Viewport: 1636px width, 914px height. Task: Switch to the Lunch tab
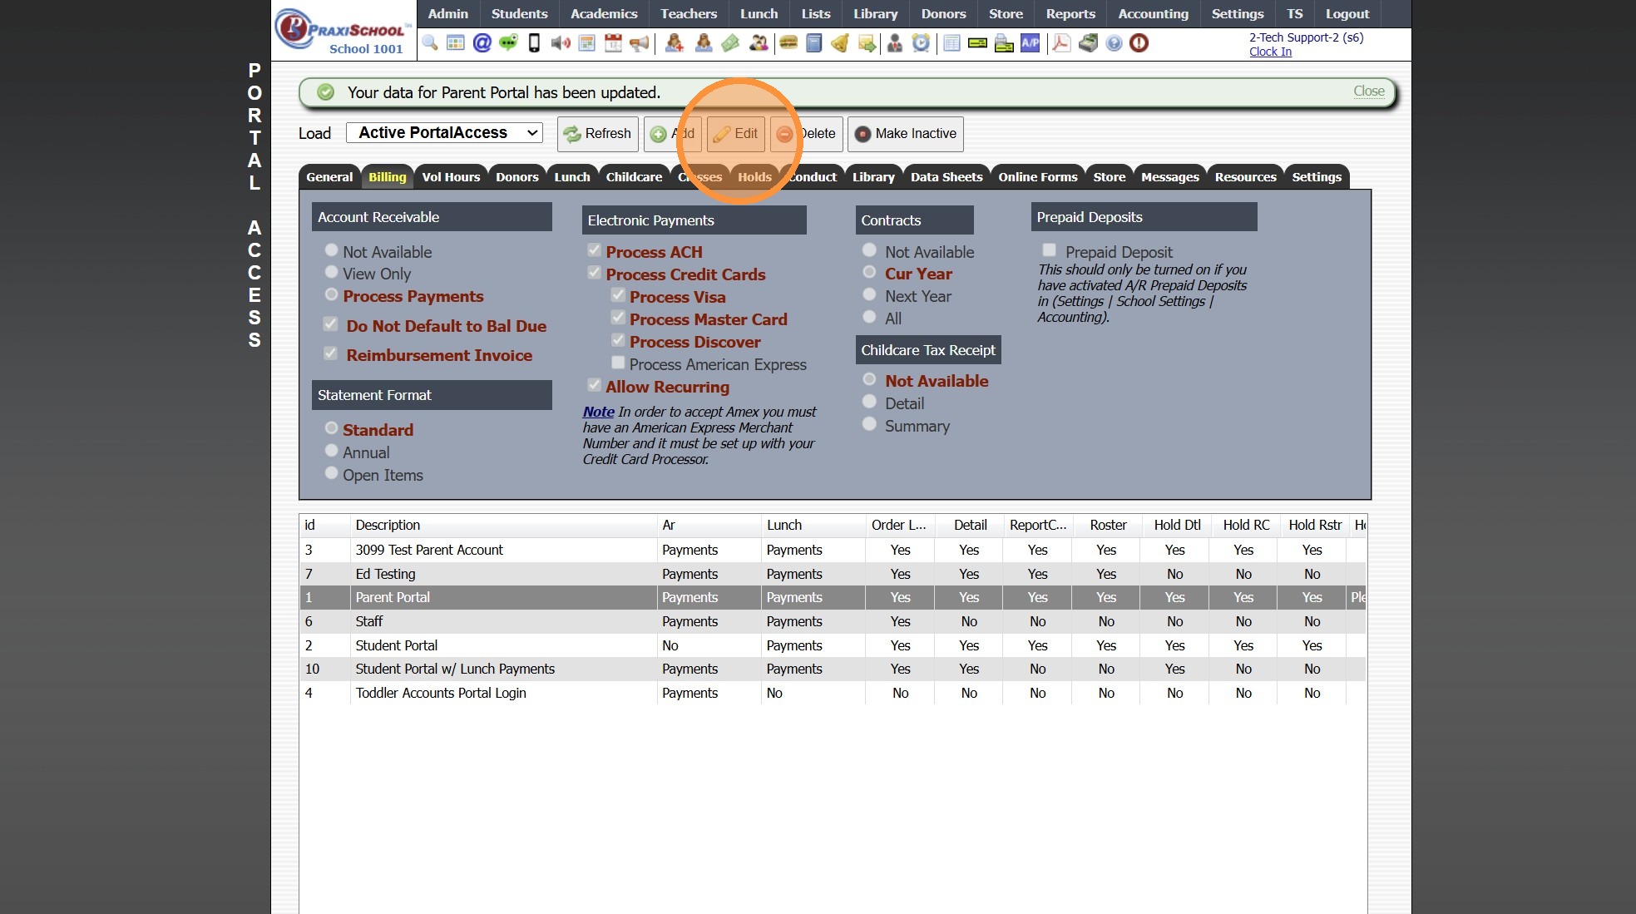click(571, 177)
